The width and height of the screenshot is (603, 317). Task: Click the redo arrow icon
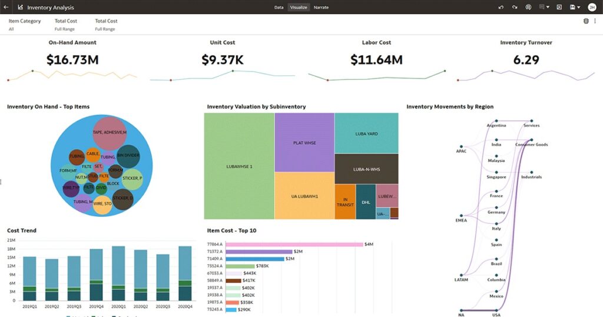click(515, 7)
